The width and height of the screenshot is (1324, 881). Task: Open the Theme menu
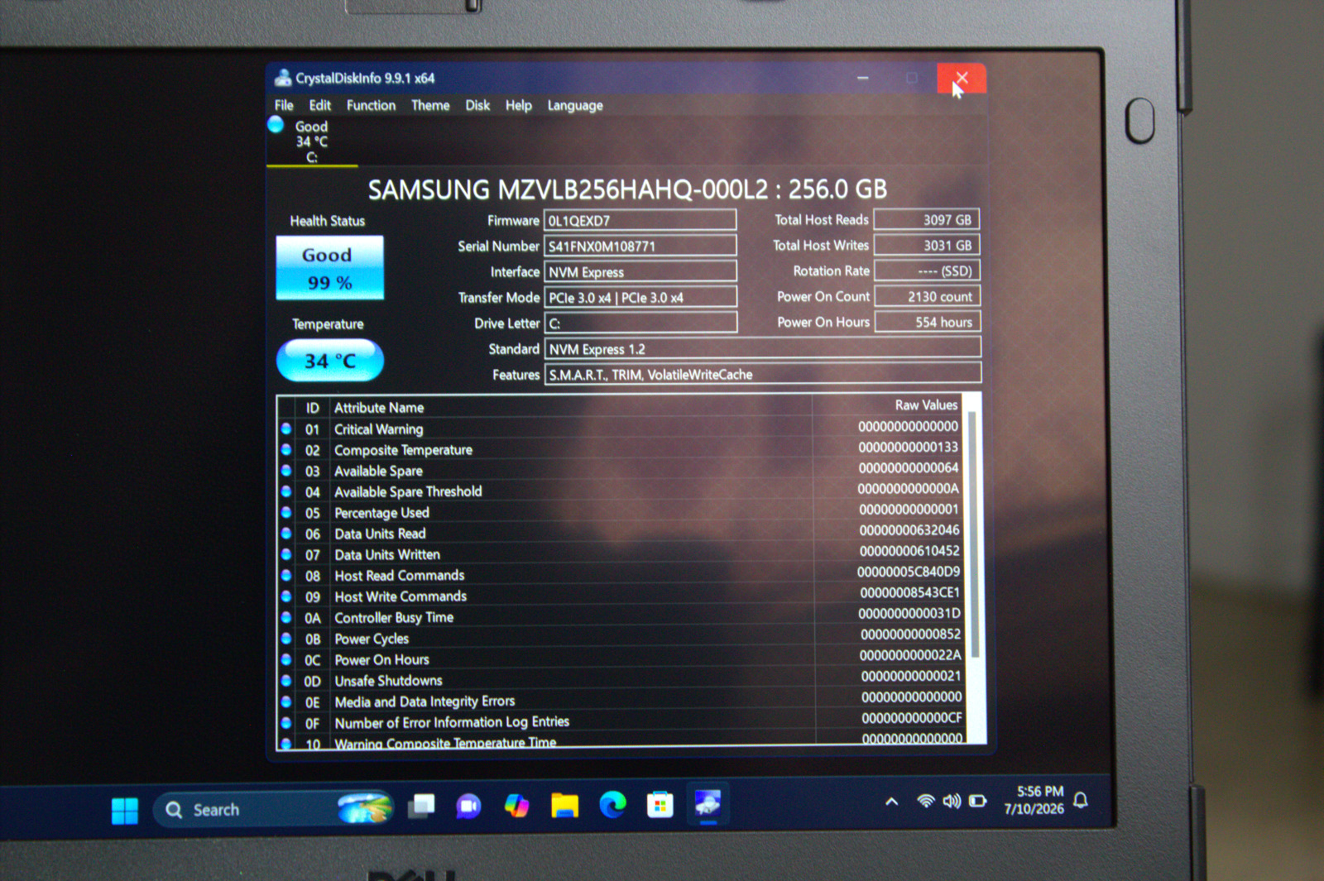pos(430,105)
